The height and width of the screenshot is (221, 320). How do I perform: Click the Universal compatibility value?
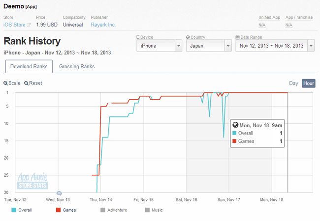[73, 25]
